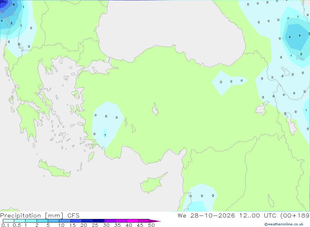Pick the 20–25 mm legend color box
The image size is (310, 227).
(x=87, y=221)
